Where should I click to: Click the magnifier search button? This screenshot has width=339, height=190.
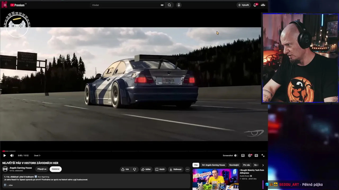click(x=169, y=5)
